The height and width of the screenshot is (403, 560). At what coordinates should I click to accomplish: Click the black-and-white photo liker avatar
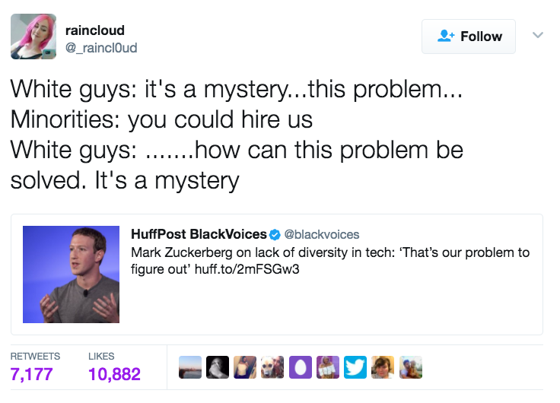[218, 367]
